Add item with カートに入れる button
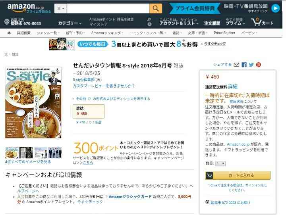The image size is (286, 215). coord(238,175)
